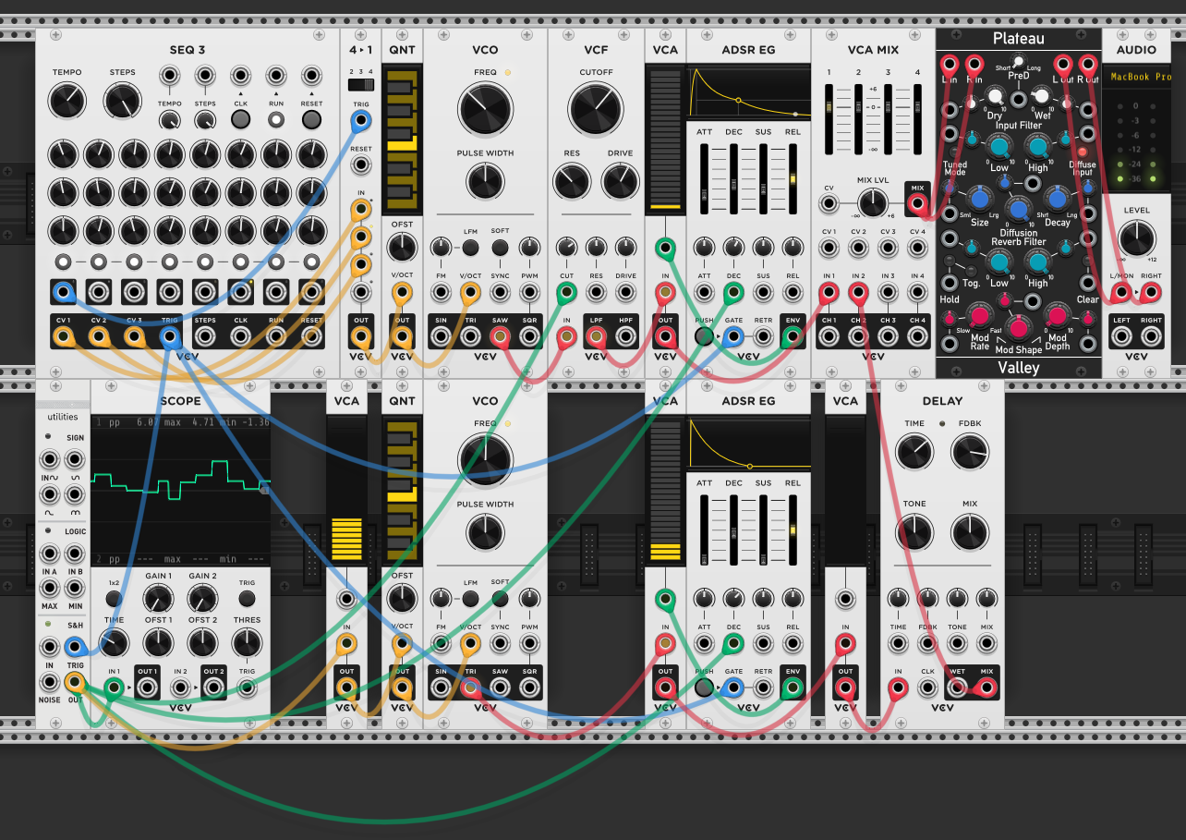This screenshot has height=840, width=1186.
Task: Click the SEQ 3 CLK button
Action: tap(240, 119)
